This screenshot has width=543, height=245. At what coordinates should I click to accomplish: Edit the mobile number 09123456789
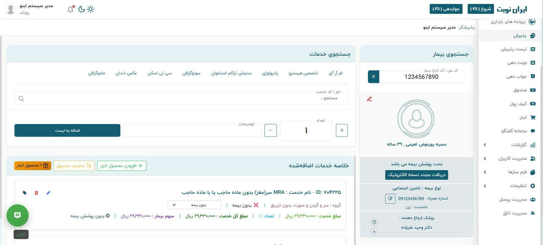[x=390, y=199]
